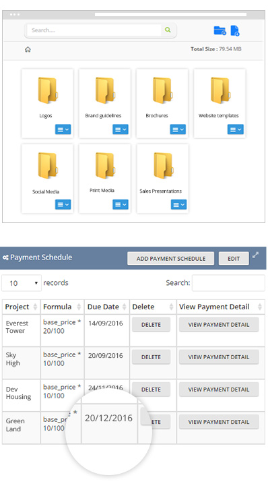Viewport: 268px width, 494px height.
Task: Expand the Payment Schedule panel with arrows icon
Action: click(x=256, y=255)
